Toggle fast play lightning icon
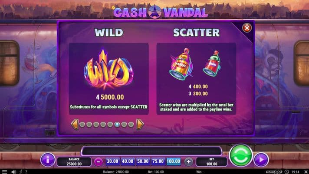The width and height of the screenshot is (309, 174). (x=21, y=172)
